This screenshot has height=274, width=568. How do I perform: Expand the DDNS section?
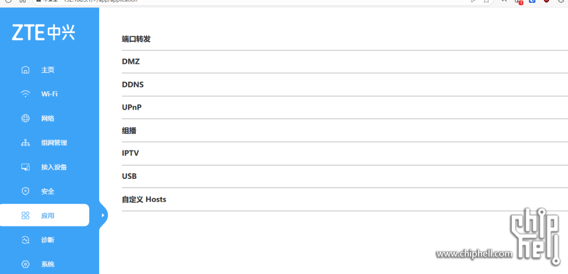pyautogui.click(x=133, y=85)
